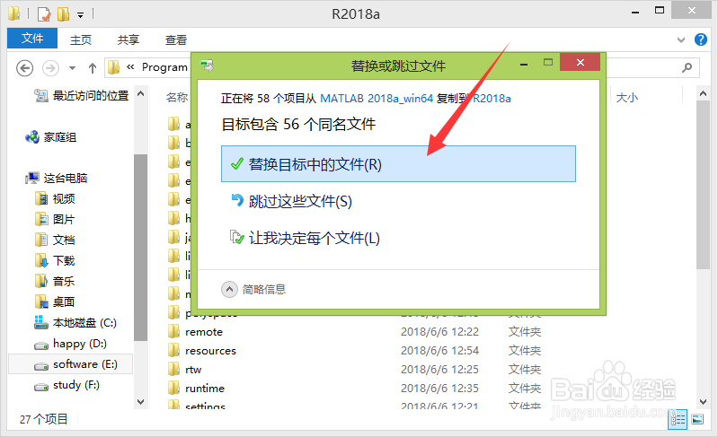Click the properties quick access icon
Image resolution: width=718 pixels, height=437 pixels.
tap(44, 14)
